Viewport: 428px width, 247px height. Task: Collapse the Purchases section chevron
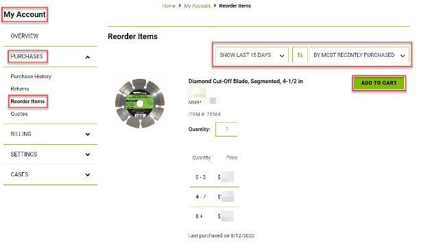(x=88, y=57)
